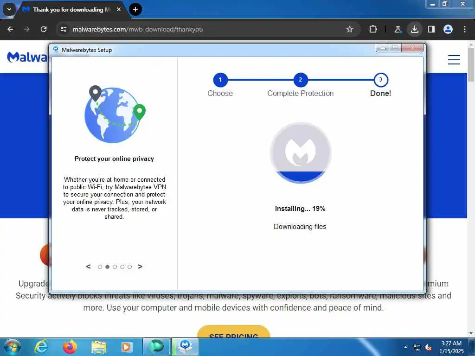
Task: Switch to green browser taskbar app
Action: point(156,347)
